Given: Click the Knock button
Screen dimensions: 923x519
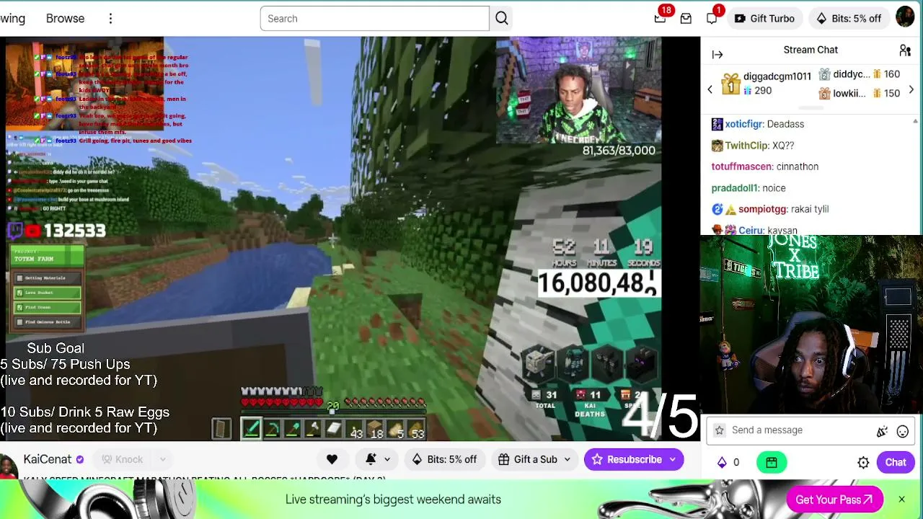Looking at the screenshot, I should tap(122, 459).
